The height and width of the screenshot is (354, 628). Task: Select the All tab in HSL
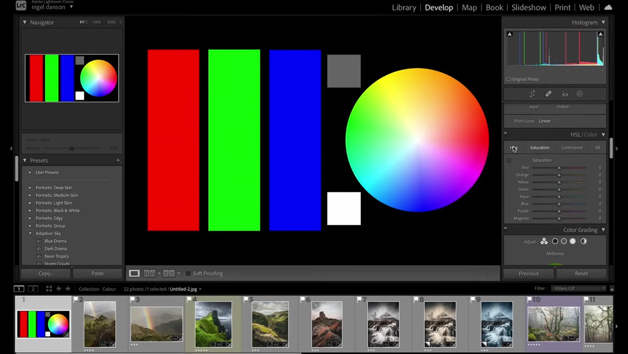tap(598, 148)
